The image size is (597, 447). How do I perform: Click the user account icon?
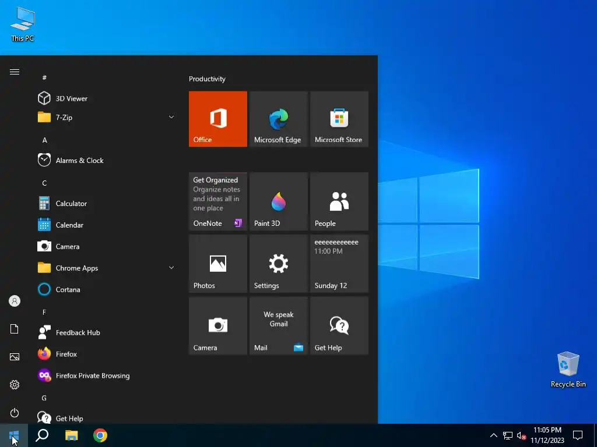point(15,301)
